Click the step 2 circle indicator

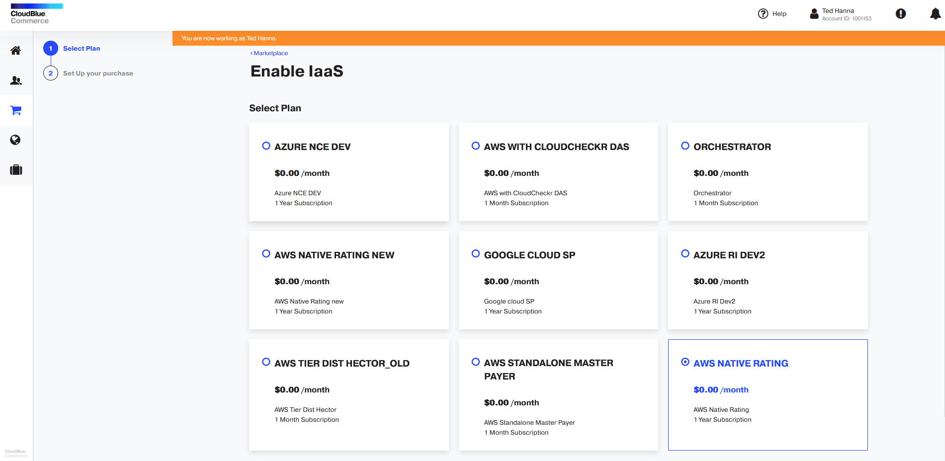(x=51, y=73)
